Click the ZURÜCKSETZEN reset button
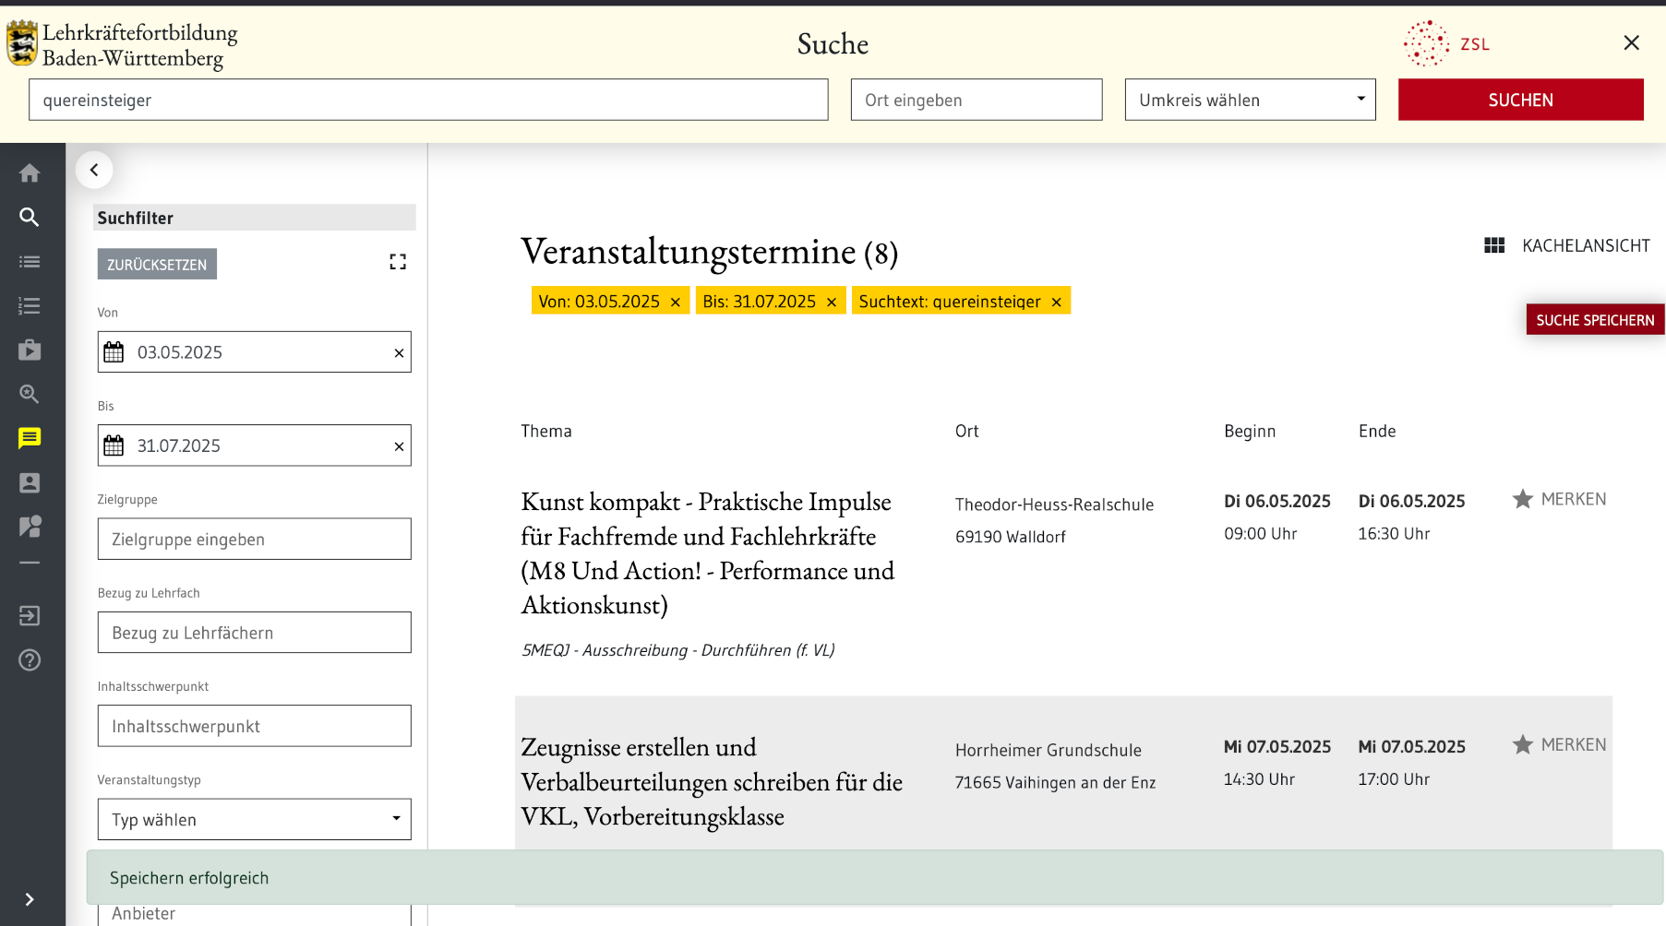Screen dimensions: 1666x926 pyautogui.click(x=157, y=265)
